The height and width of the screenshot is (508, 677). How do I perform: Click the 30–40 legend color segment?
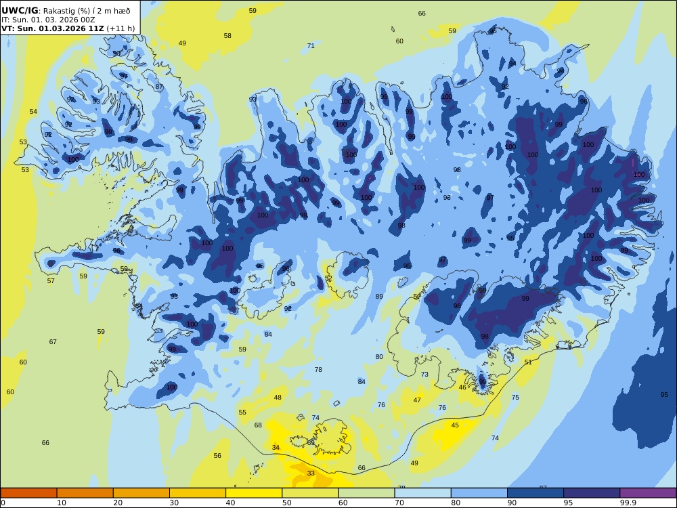click(198, 493)
